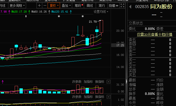
Task: Click the back arrow beside stock code 002835
Action: point(130,7)
